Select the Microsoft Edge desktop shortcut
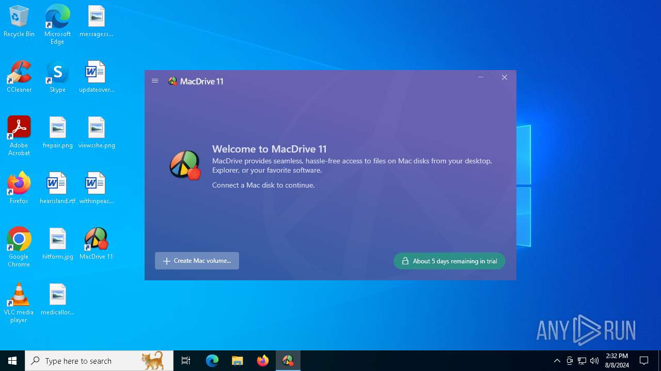Image resolution: width=661 pixels, height=371 pixels. pyautogui.click(x=57, y=25)
